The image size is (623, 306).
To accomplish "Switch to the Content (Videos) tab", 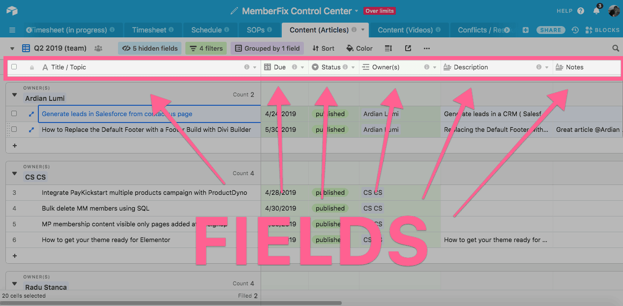I will coord(405,30).
